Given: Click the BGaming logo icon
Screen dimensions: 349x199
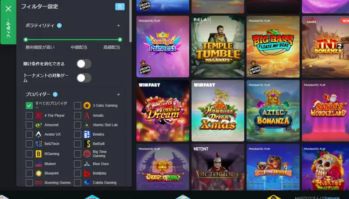Looking at the screenshot, I should (39, 154).
